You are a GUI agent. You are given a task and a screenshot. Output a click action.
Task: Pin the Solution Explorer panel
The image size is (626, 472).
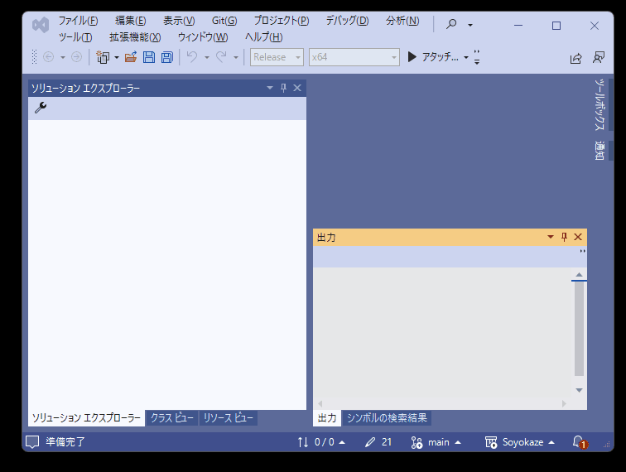283,88
